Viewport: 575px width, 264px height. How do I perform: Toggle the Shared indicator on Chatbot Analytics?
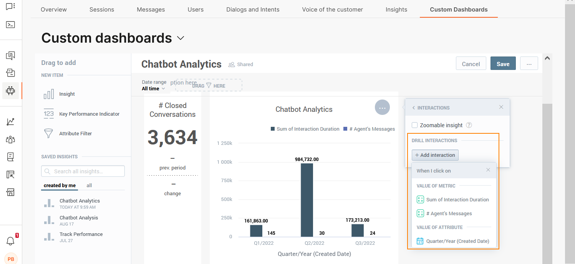pos(241,64)
